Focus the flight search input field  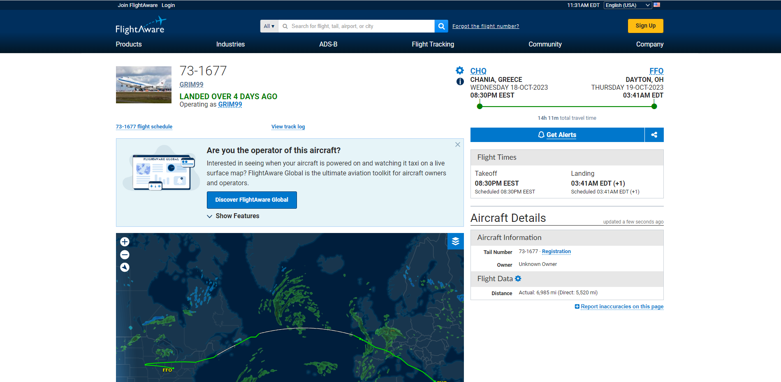point(357,26)
